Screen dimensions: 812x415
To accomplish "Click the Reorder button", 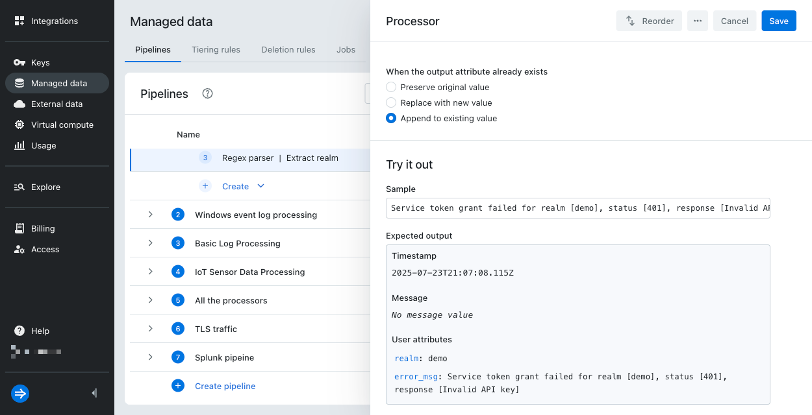I will 649,21.
